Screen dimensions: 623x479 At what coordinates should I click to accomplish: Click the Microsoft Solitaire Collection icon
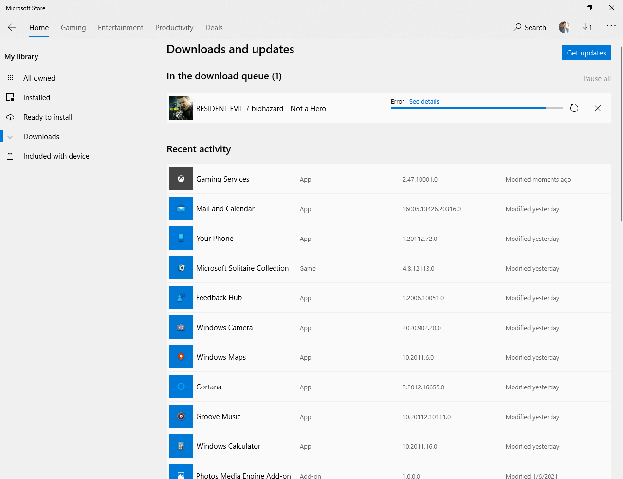point(181,268)
